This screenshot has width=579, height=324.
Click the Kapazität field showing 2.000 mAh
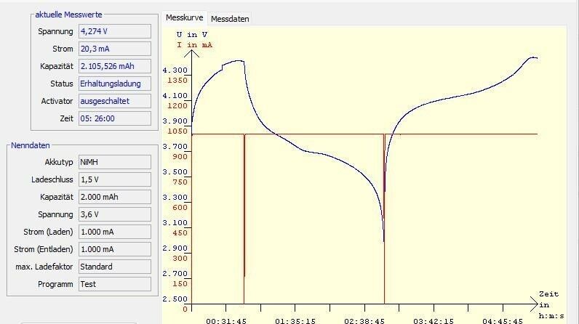point(114,197)
